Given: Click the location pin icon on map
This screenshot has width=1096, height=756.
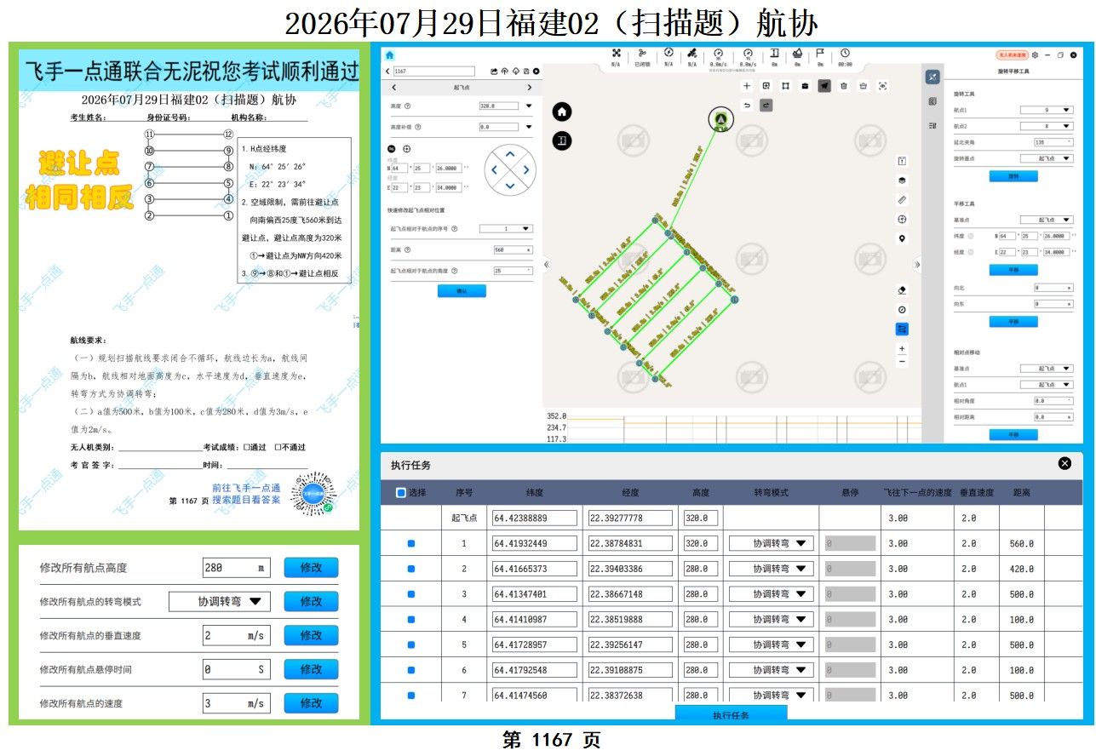Looking at the screenshot, I should [903, 238].
